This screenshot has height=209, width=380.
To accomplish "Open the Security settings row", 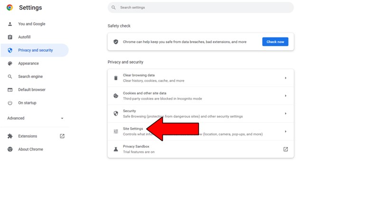I will coord(200,114).
